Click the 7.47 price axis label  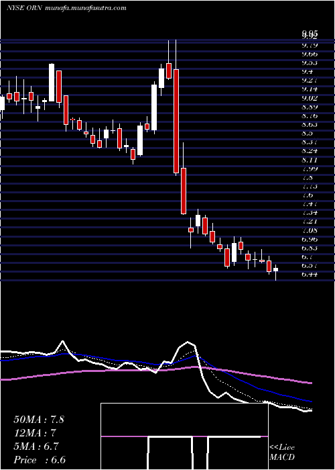pos(310,204)
